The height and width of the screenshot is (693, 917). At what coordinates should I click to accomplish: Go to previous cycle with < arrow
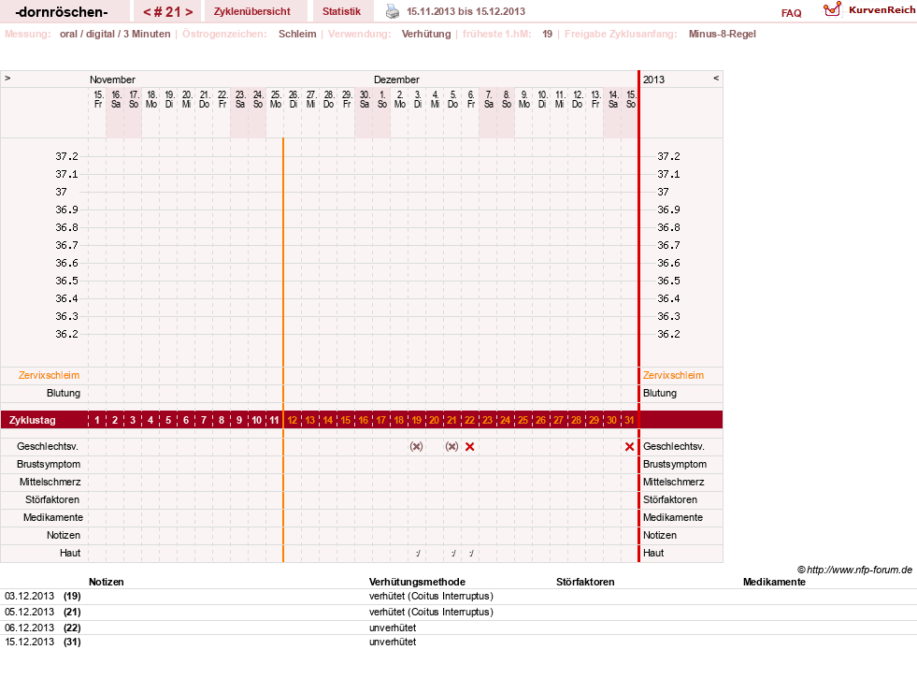(148, 12)
